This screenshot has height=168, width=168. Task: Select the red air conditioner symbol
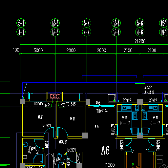point(55,96)
